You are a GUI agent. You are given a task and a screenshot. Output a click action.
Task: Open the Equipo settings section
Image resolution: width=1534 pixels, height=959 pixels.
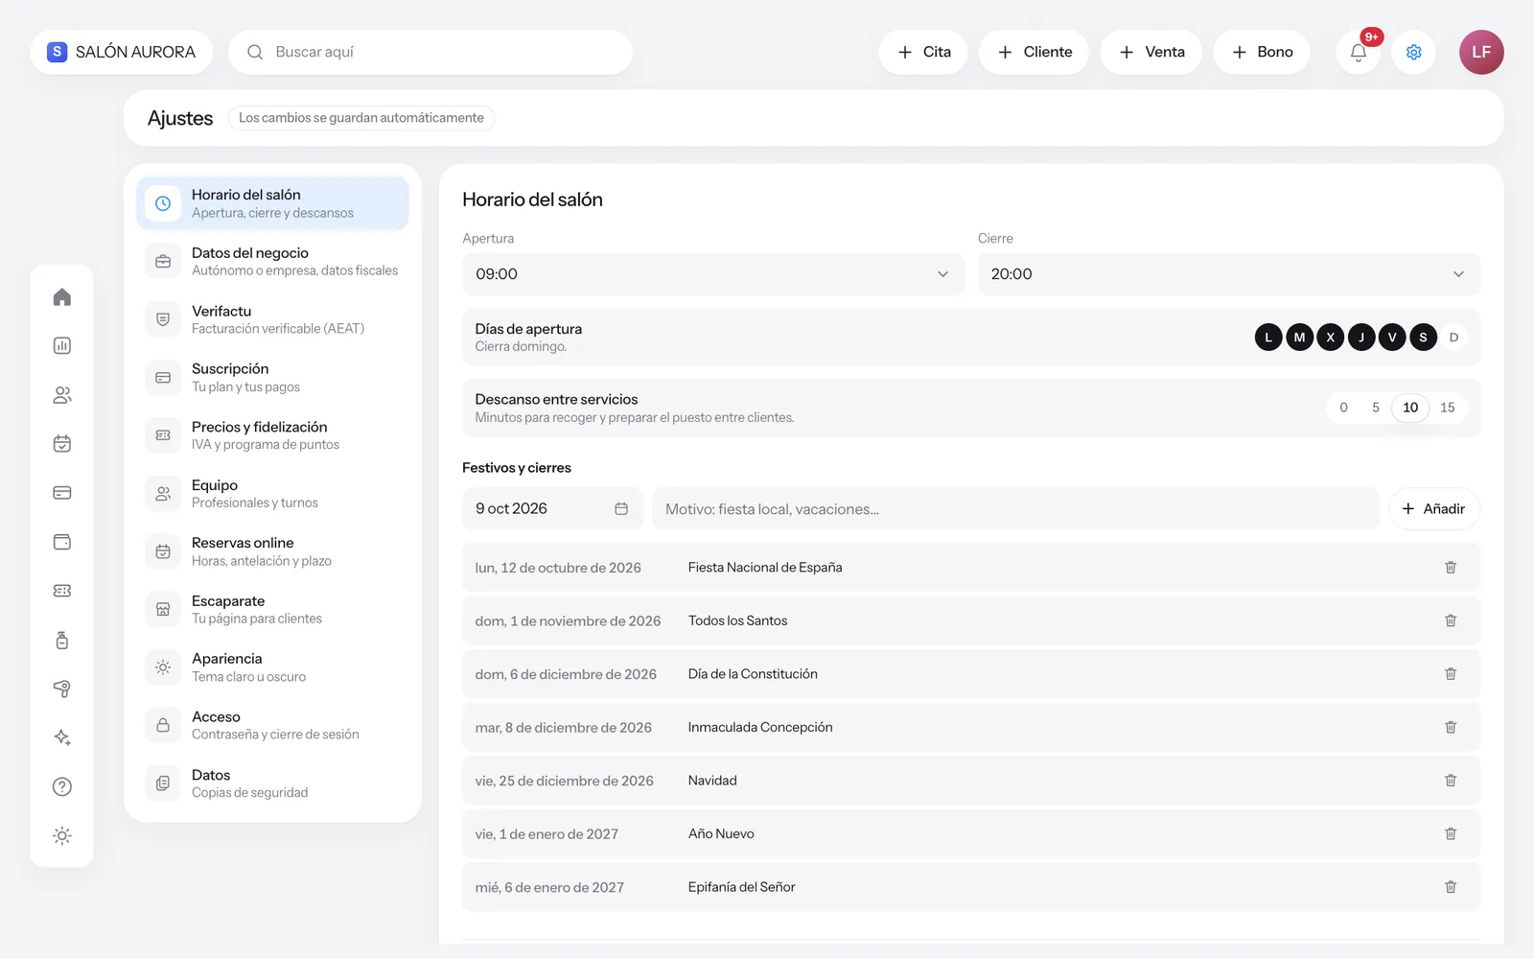(272, 494)
